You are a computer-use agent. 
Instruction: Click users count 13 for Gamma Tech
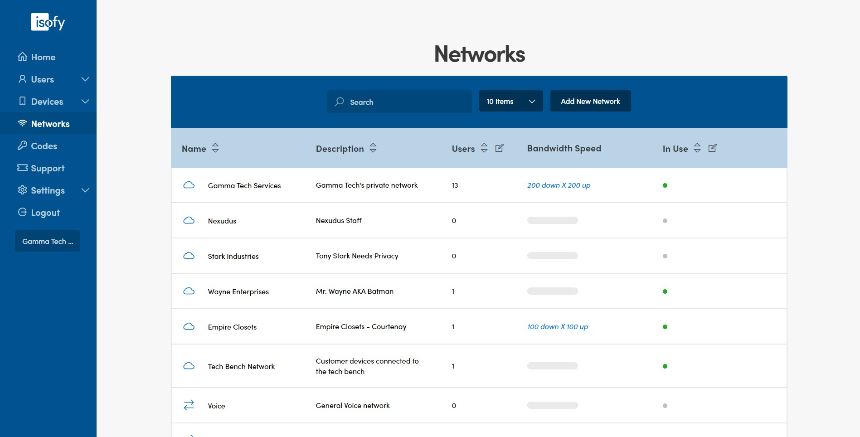pyautogui.click(x=455, y=185)
